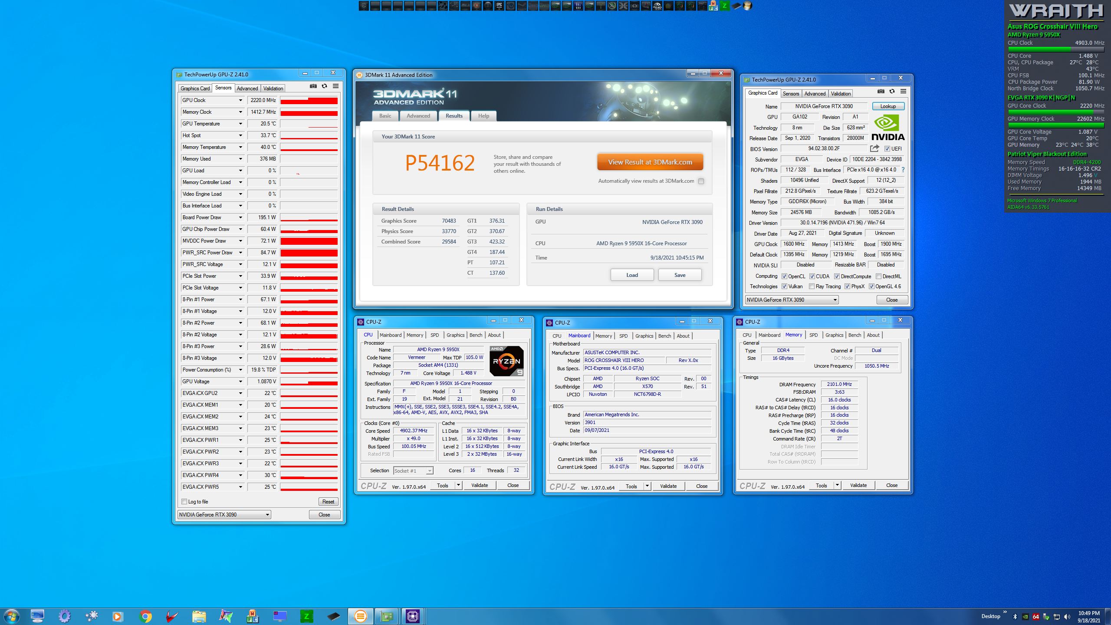Screen dimensions: 1111x625
Task: Click the Bus Interface question mark icon
Action: pos(903,170)
